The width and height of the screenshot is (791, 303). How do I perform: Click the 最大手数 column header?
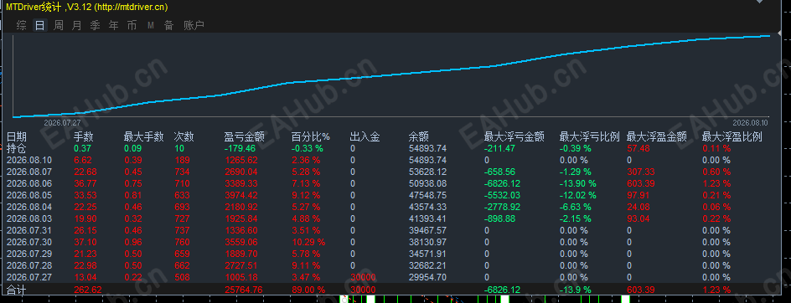coord(144,136)
